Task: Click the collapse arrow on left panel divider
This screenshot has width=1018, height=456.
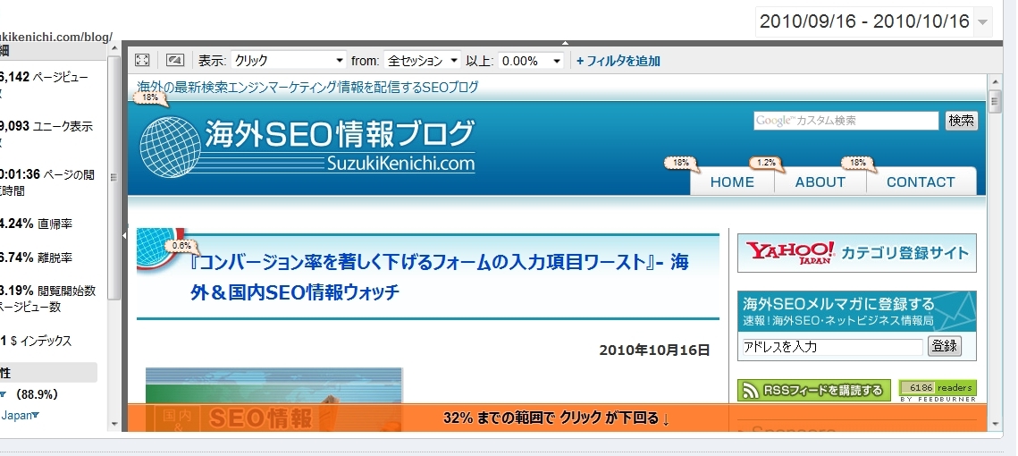Action: click(x=124, y=236)
